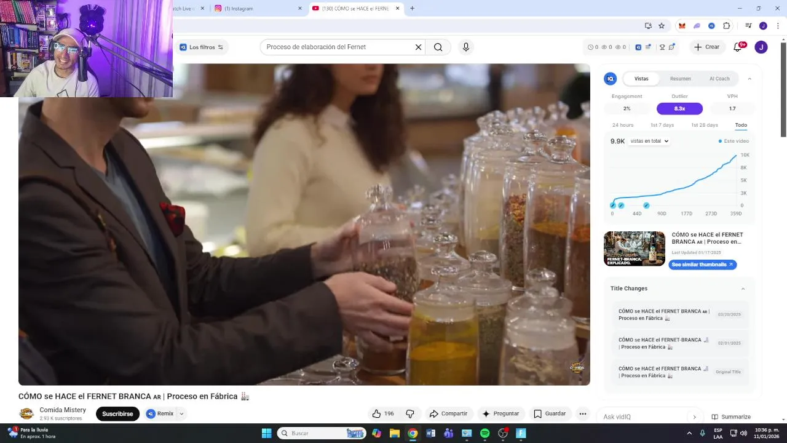The height and width of the screenshot is (443, 787).
Task: Choose the Todo time range
Action: [x=741, y=125]
